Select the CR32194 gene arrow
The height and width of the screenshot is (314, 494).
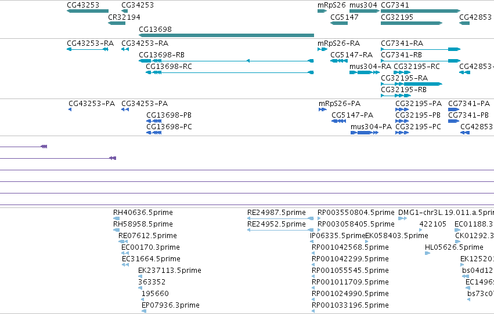117,23
